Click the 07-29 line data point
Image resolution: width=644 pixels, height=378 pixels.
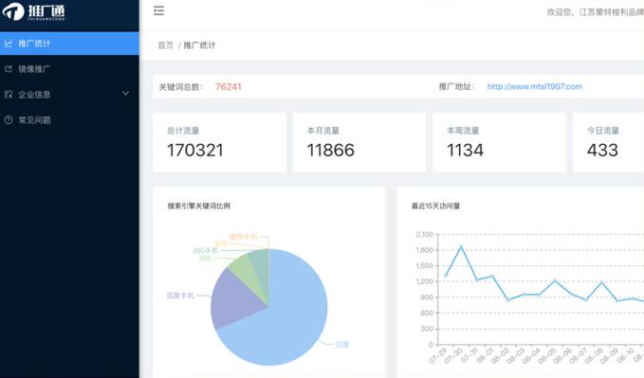pyautogui.click(x=446, y=276)
